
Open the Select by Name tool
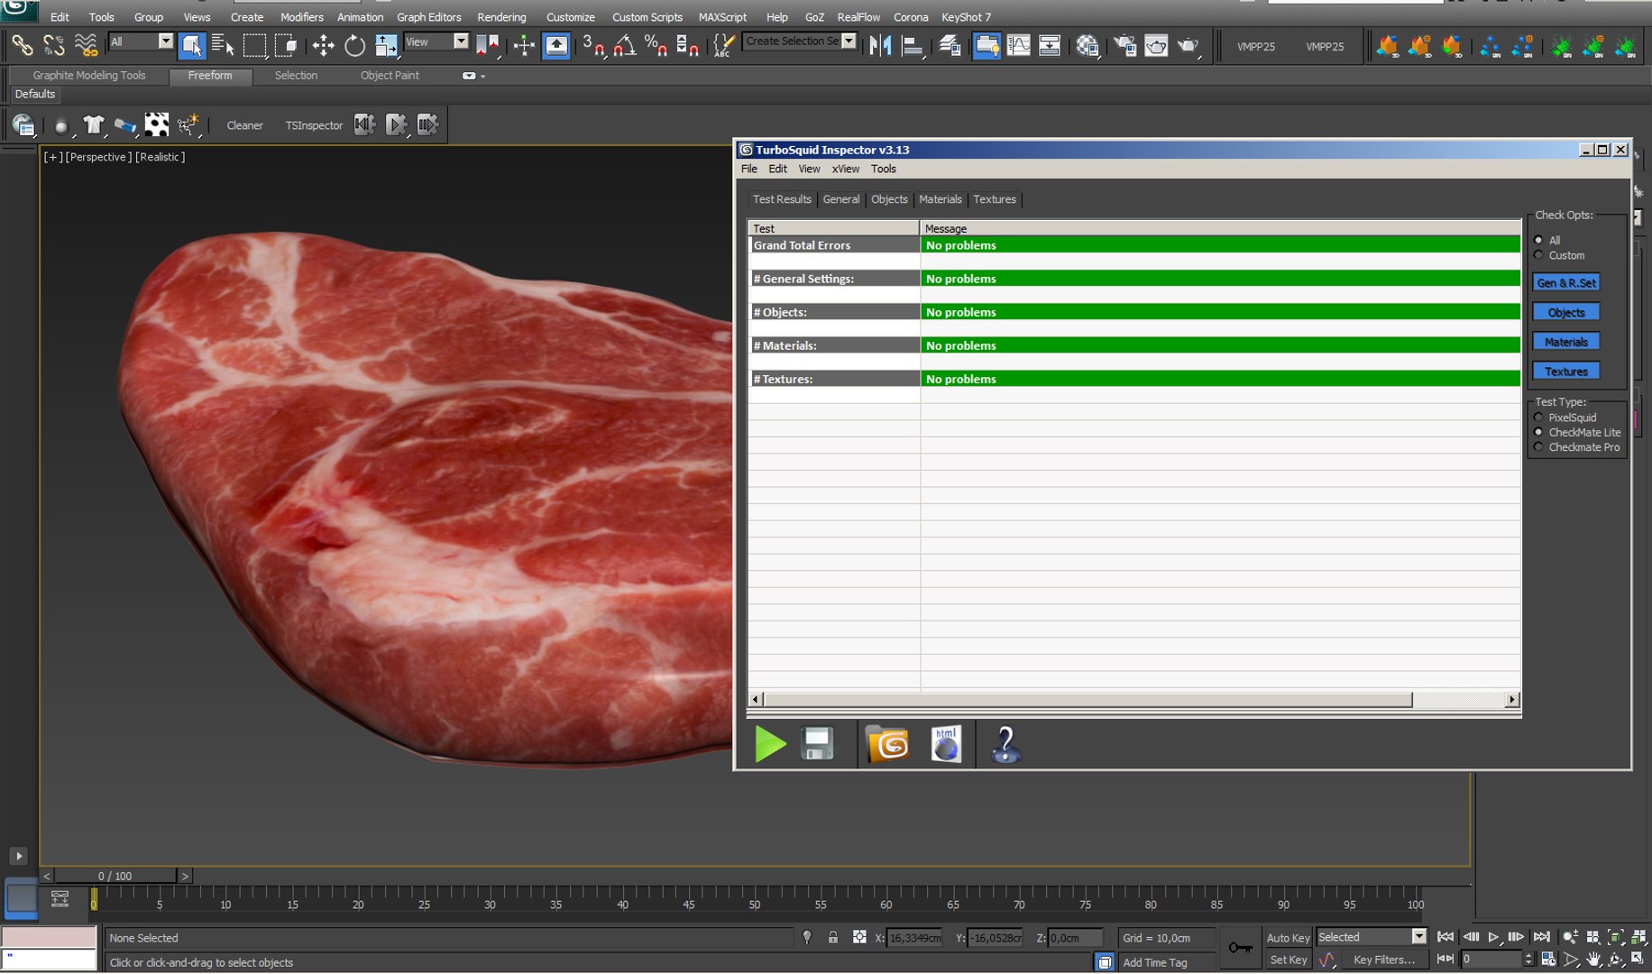[223, 44]
